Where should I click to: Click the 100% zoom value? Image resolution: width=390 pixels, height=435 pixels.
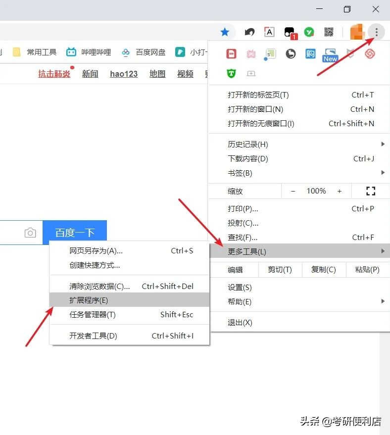point(316,191)
